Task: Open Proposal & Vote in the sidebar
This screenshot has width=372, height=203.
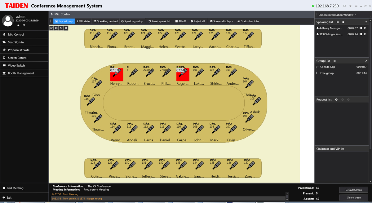Action: [x=19, y=50]
